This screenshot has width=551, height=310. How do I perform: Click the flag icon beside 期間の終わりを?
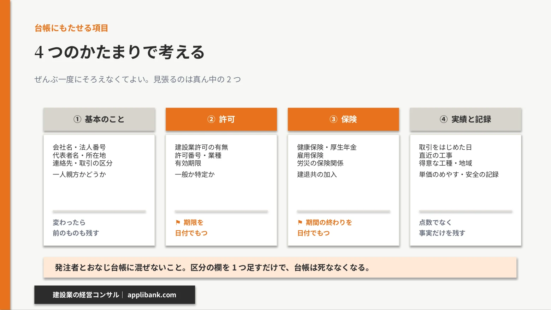[300, 222]
